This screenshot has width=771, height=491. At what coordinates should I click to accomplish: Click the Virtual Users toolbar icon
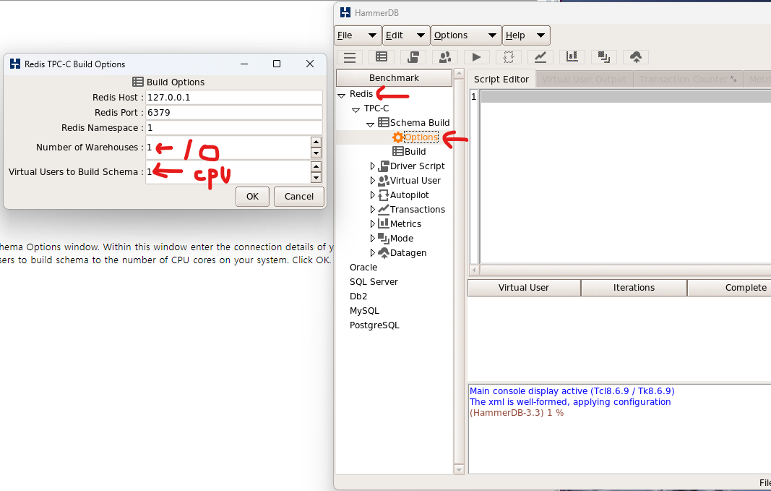(444, 56)
